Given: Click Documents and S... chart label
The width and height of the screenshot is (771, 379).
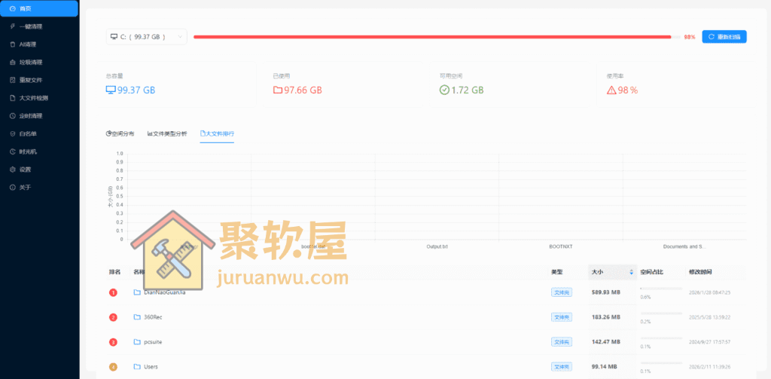Looking at the screenshot, I should [x=684, y=246].
